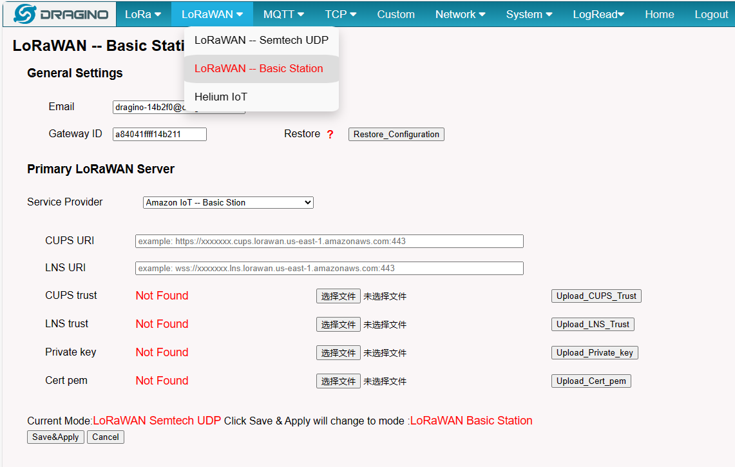Click the Restore_Configuration button
This screenshot has width=735, height=467.
[x=396, y=135]
